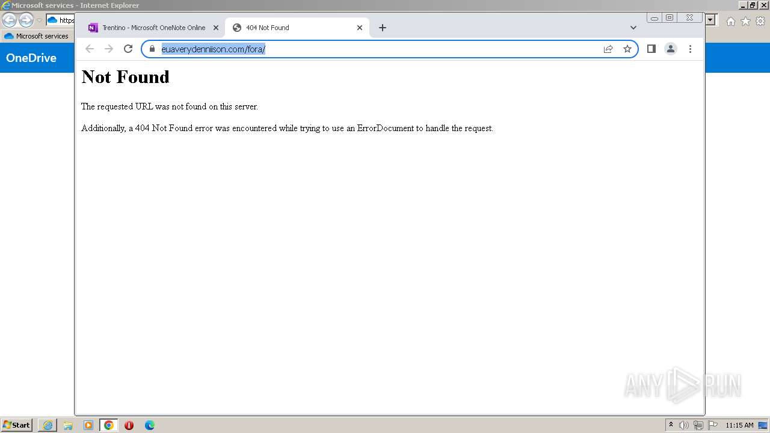770x433 pixels.
Task: Open the network tray icon
Action: [698, 425]
